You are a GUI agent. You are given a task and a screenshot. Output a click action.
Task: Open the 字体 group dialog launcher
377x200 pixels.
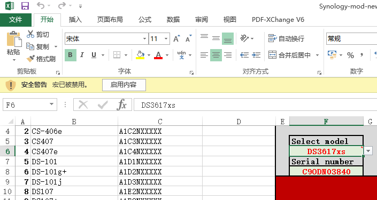[191, 73]
